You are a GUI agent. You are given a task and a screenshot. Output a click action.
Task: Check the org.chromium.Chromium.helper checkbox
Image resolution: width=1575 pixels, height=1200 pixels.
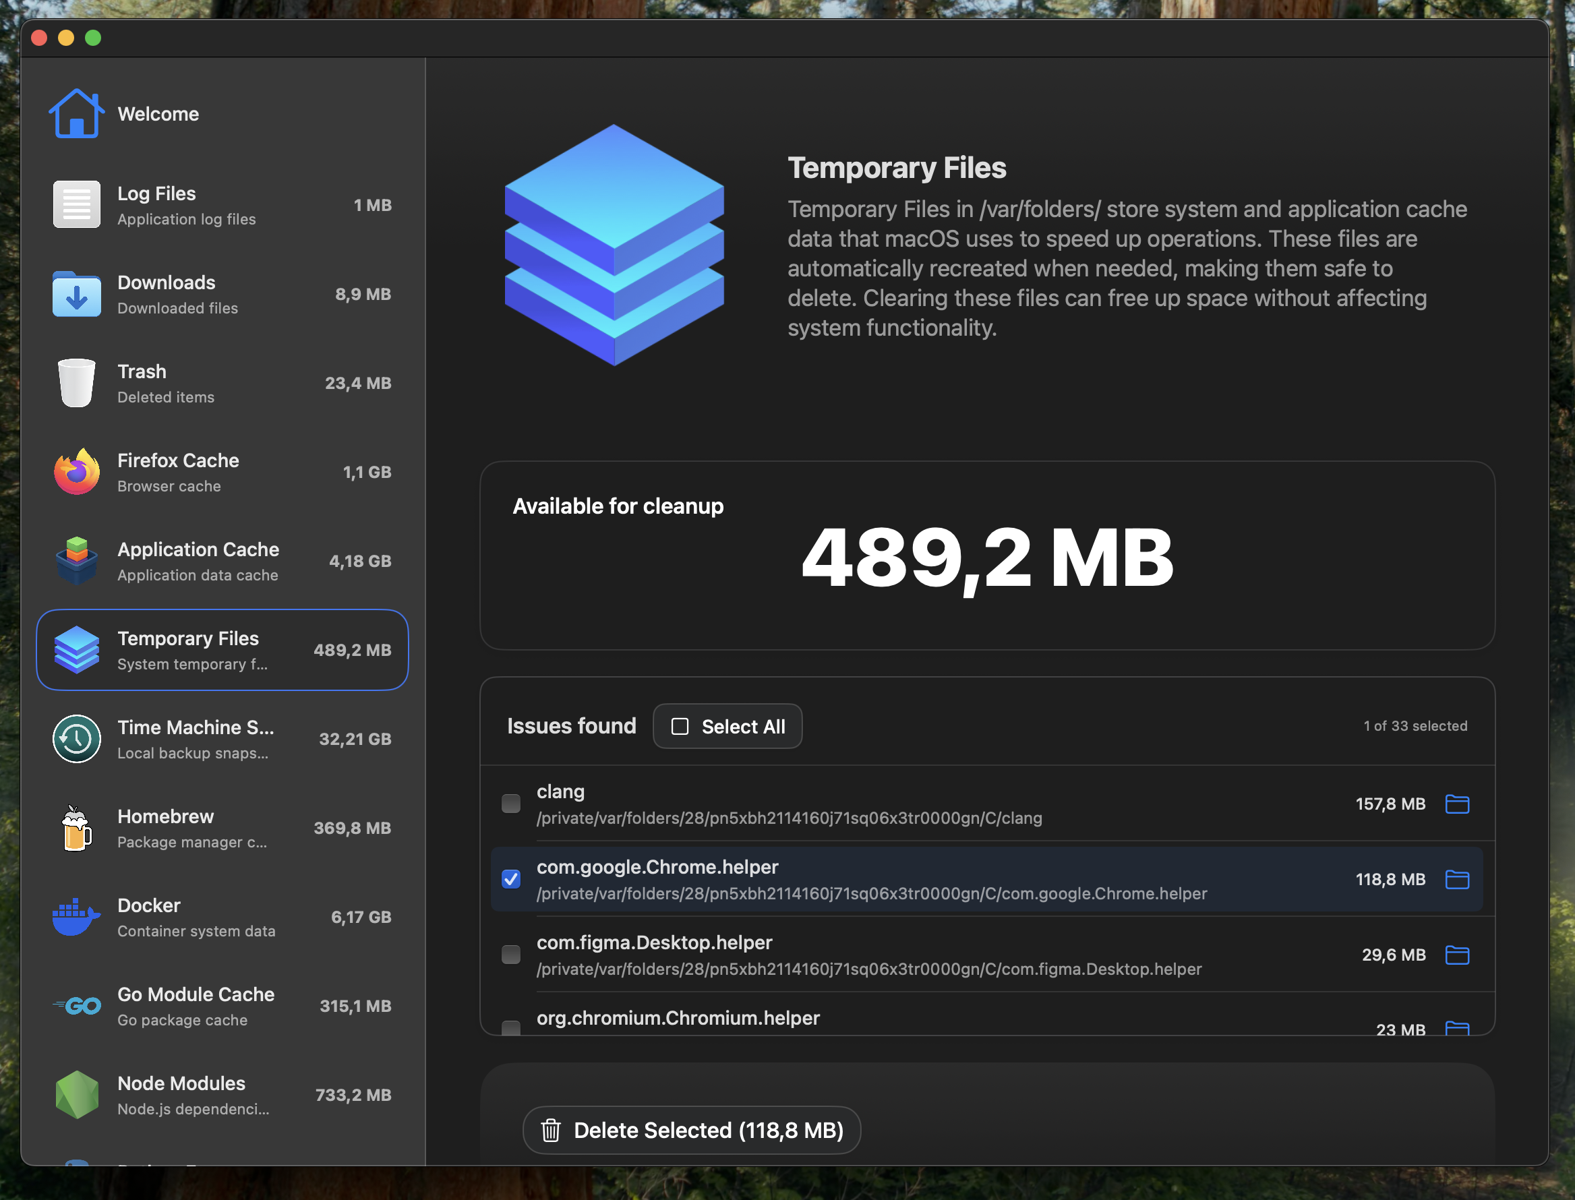(x=510, y=1028)
